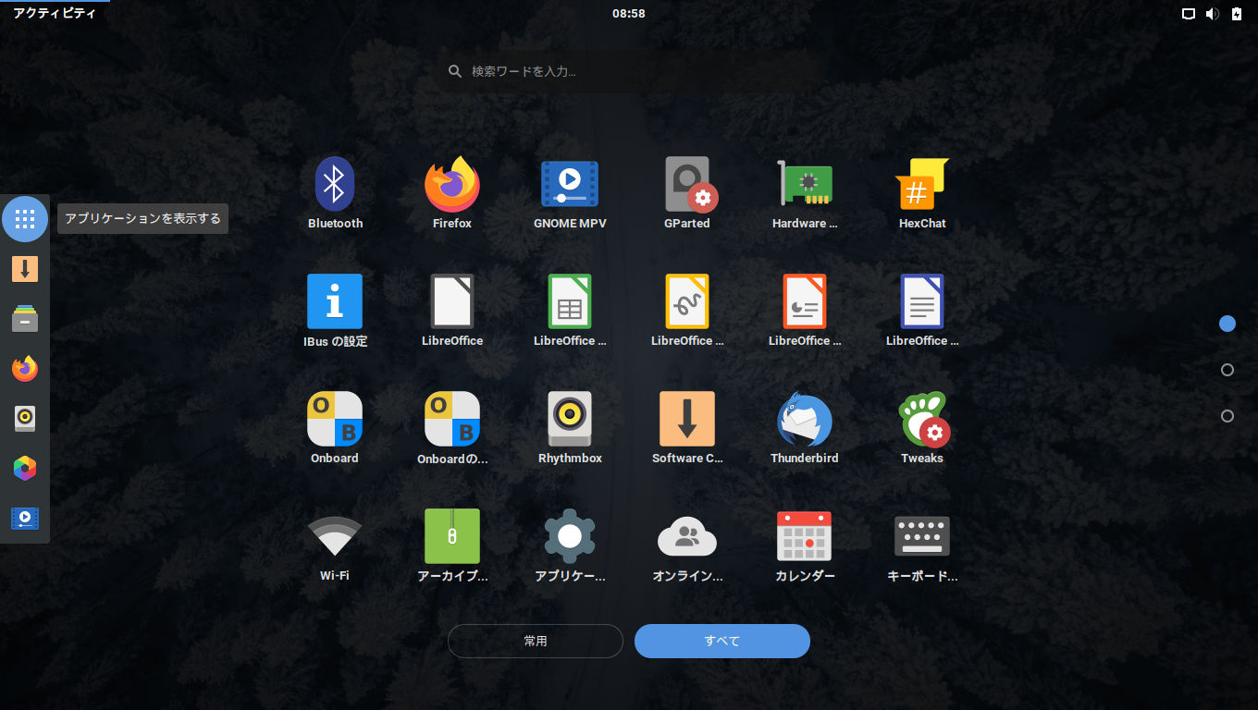Screen dimensions: 1258x710
Task: Click the show applications grid button in dock
Action: (x=25, y=219)
